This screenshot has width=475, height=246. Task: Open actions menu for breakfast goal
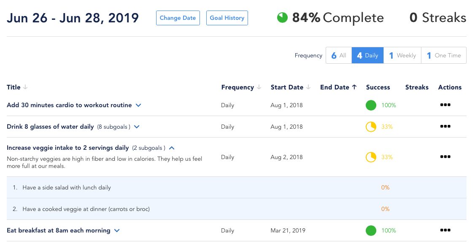(445, 230)
